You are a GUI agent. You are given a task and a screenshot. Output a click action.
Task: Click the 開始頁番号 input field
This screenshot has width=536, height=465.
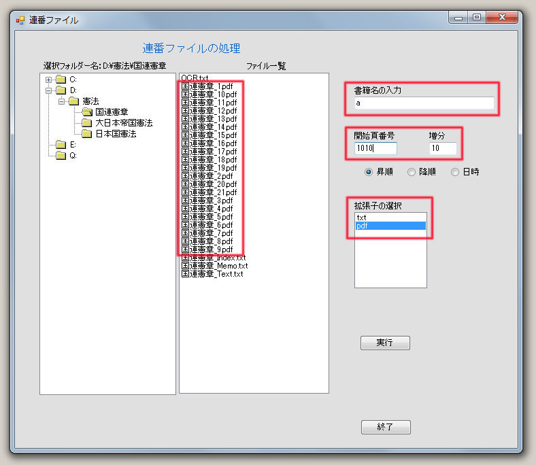[375, 148]
